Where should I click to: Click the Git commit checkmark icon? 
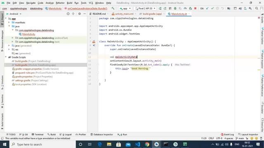click(x=212, y=8)
